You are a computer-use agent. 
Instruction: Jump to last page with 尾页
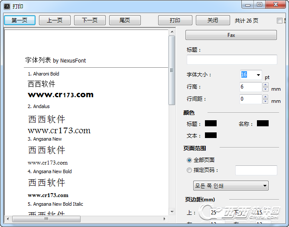tap(125, 20)
